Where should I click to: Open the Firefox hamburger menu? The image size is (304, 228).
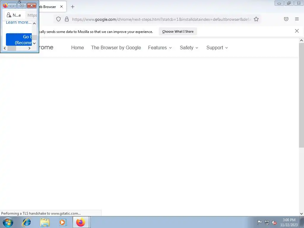[297, 19]
